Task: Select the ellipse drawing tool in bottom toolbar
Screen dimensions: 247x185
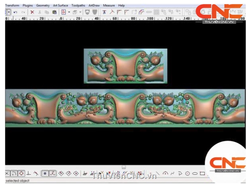Action: tap(195, 173)
